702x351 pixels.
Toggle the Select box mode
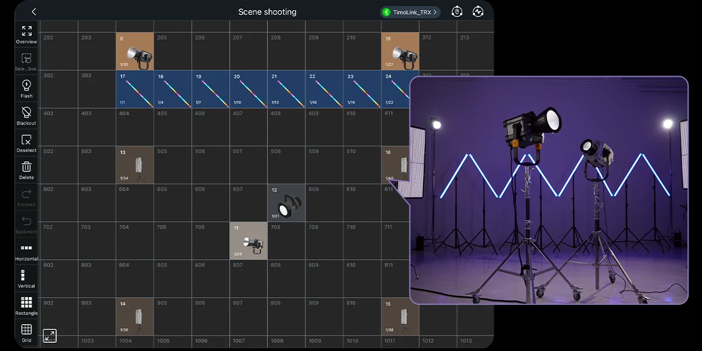tap(26, 61)
